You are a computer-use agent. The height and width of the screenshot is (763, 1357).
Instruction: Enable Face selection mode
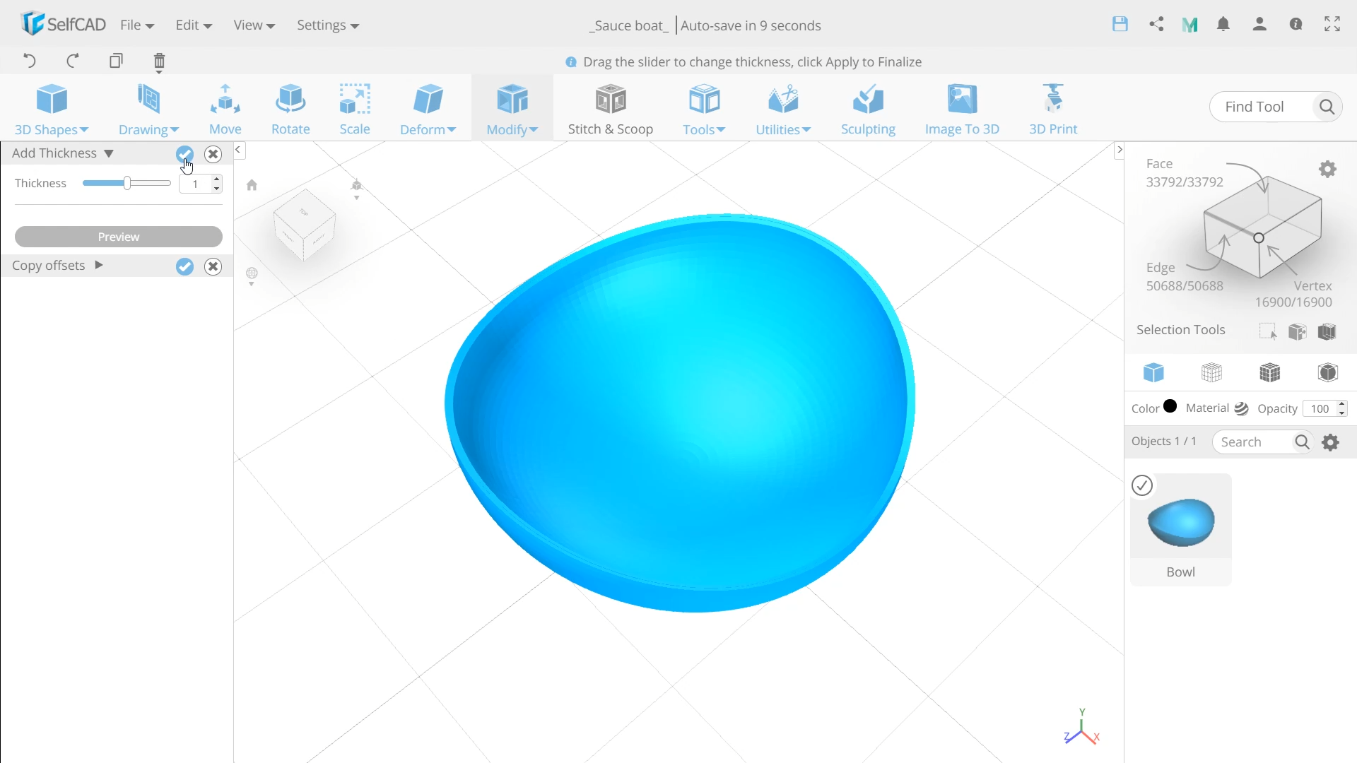coord(1185,173)
